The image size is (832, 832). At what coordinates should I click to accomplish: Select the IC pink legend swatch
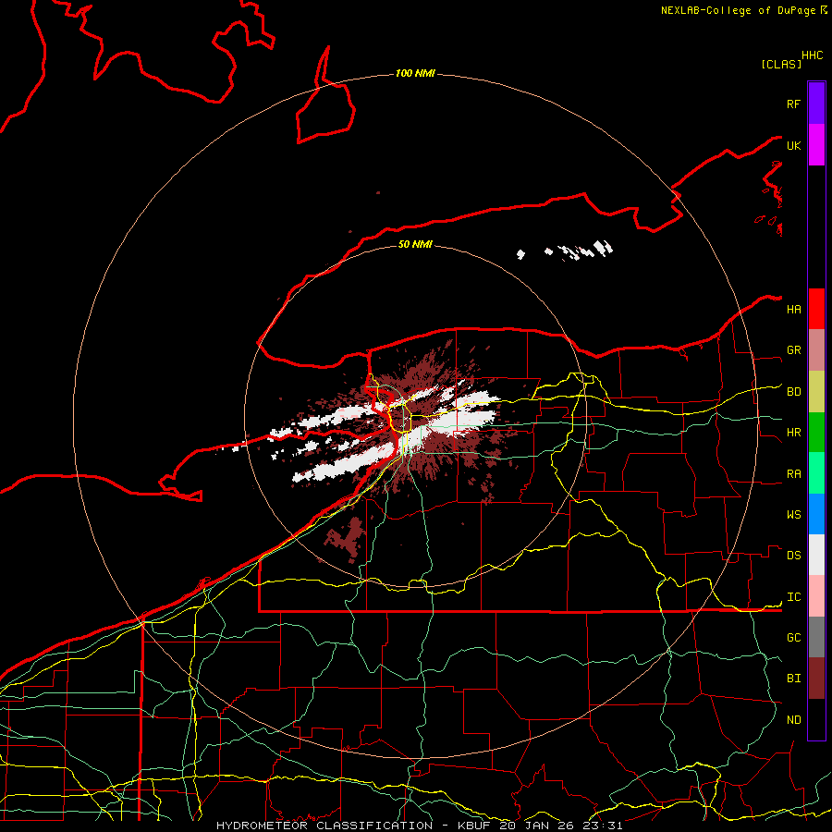pos(816,596)
